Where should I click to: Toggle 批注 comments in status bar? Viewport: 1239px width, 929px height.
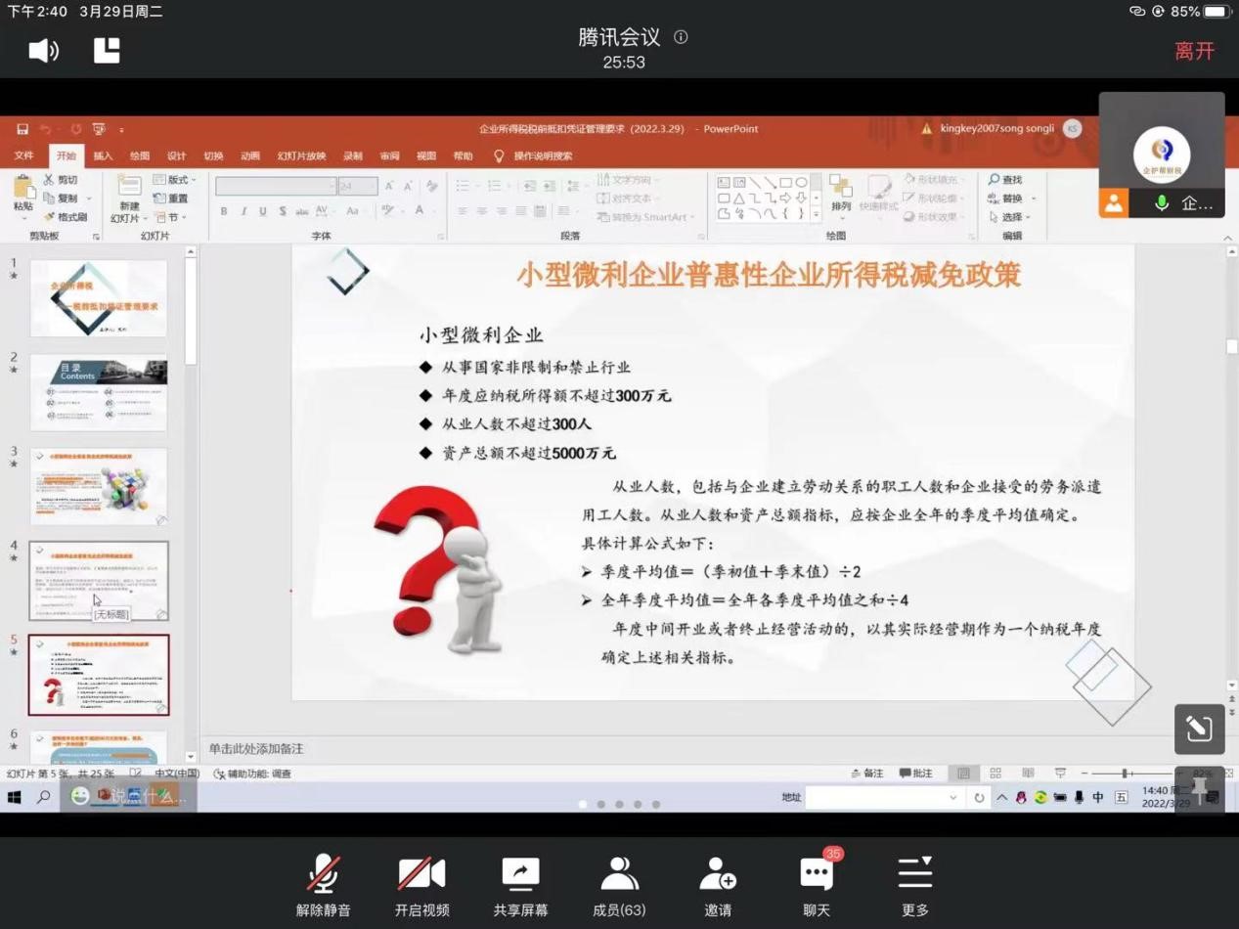click(916, 774)
